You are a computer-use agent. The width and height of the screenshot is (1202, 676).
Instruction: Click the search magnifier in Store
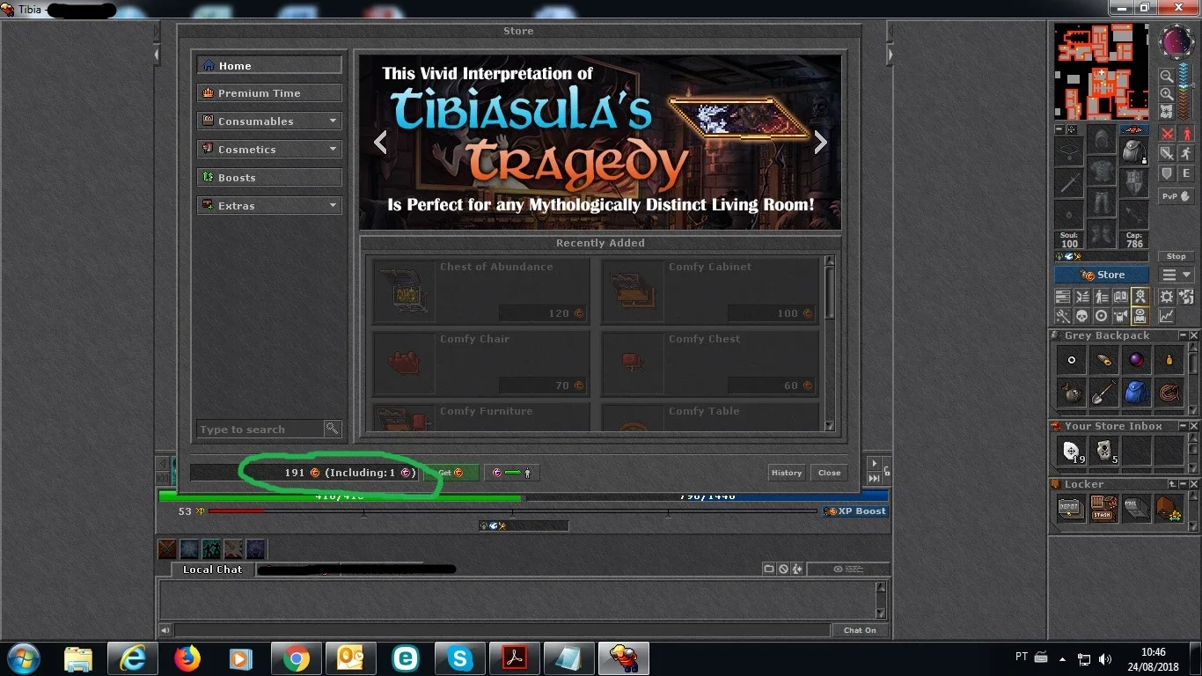[333, 429]
